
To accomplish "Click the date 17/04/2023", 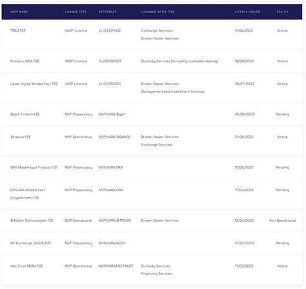I will pyautogui.click(x=244, y=190).
